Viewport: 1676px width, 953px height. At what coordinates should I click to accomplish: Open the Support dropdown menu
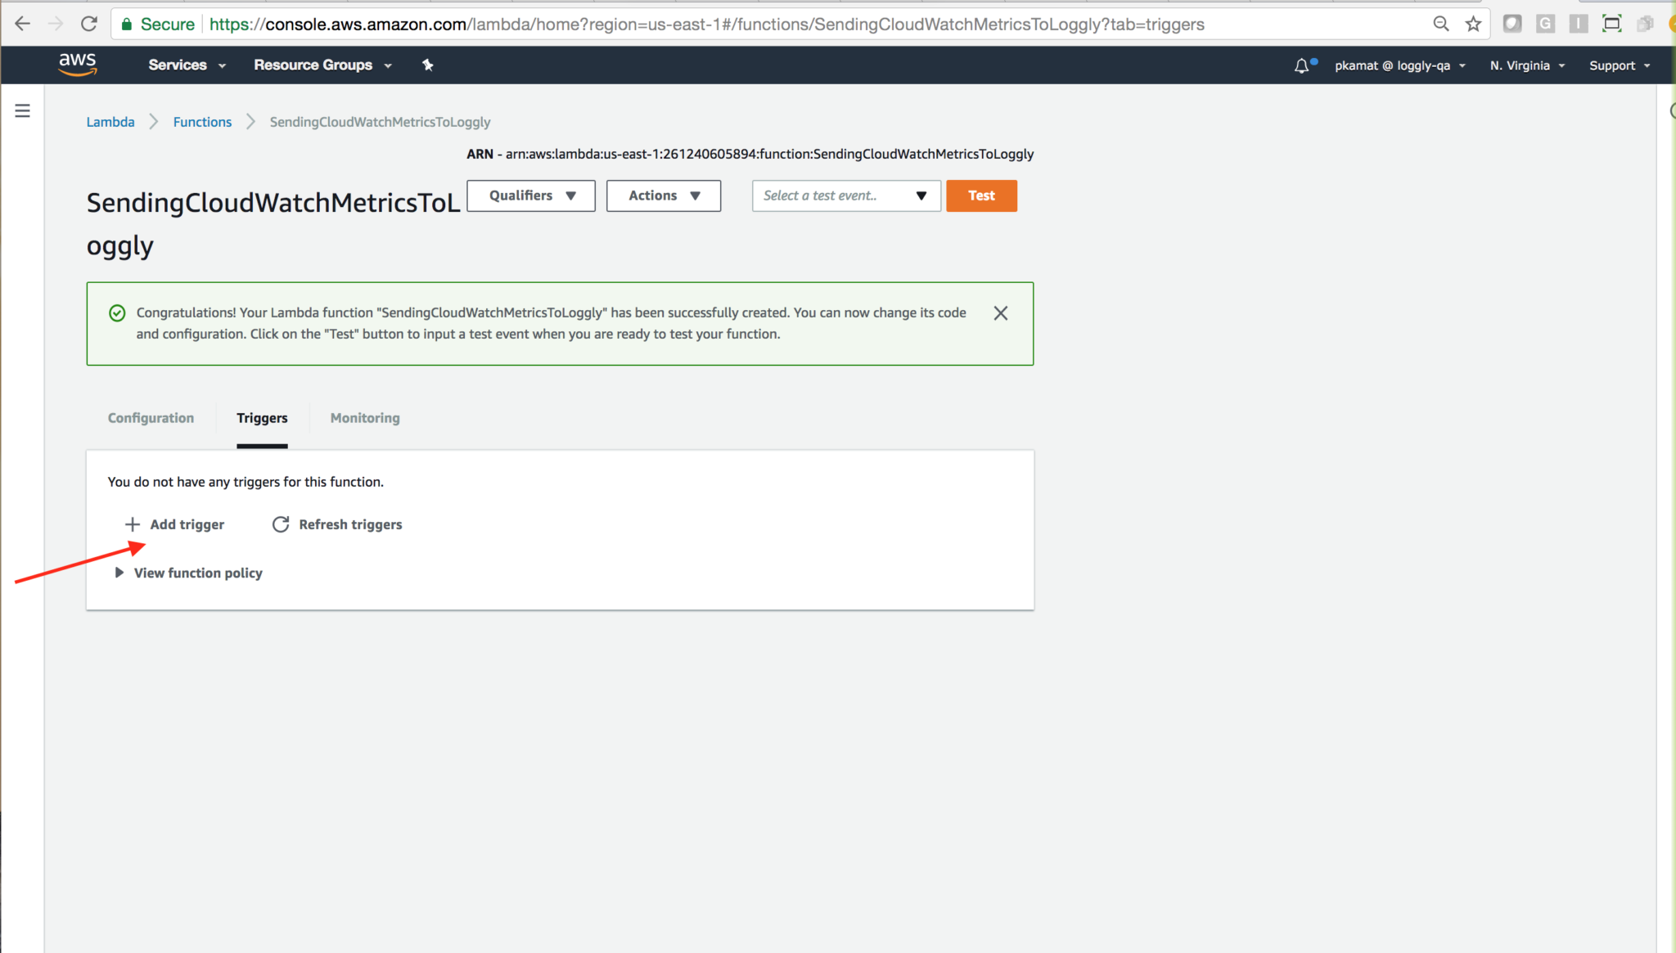pos(1620,65)
